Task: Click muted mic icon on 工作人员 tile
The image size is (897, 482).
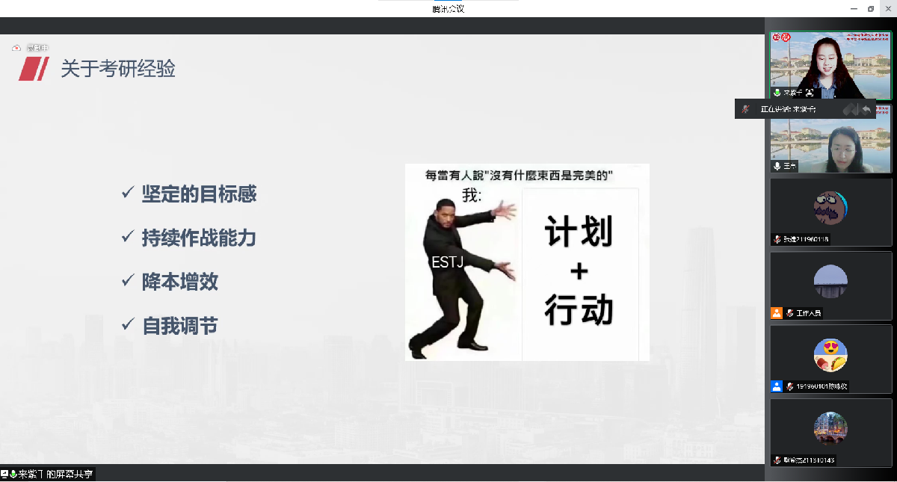Action: tap(790, 313)
